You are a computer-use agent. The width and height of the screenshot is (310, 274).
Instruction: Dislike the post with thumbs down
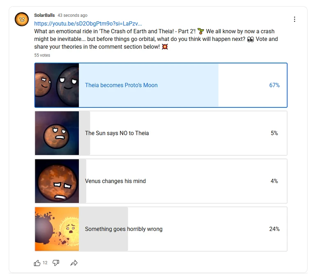56,263
